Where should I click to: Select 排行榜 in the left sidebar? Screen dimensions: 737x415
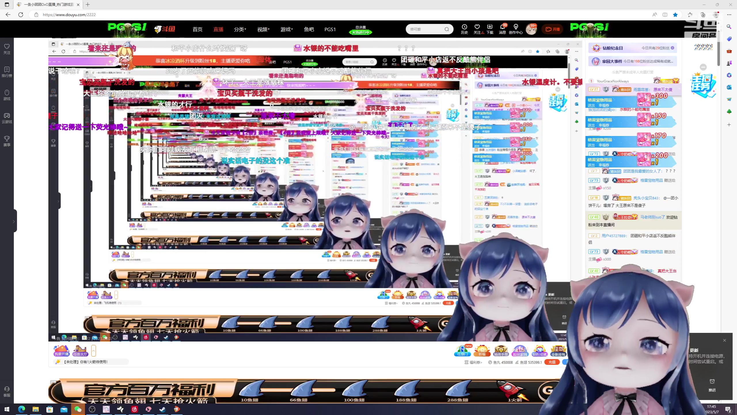7,72
